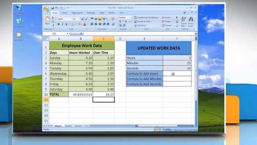Apply borders with the Borders button

pyautogui.click(x=73, y=24)
